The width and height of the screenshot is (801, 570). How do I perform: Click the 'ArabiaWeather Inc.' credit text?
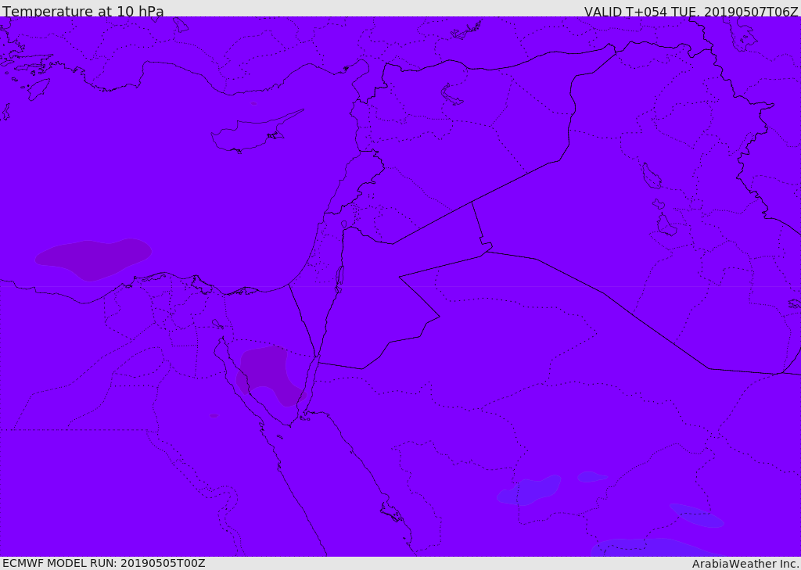745,564
